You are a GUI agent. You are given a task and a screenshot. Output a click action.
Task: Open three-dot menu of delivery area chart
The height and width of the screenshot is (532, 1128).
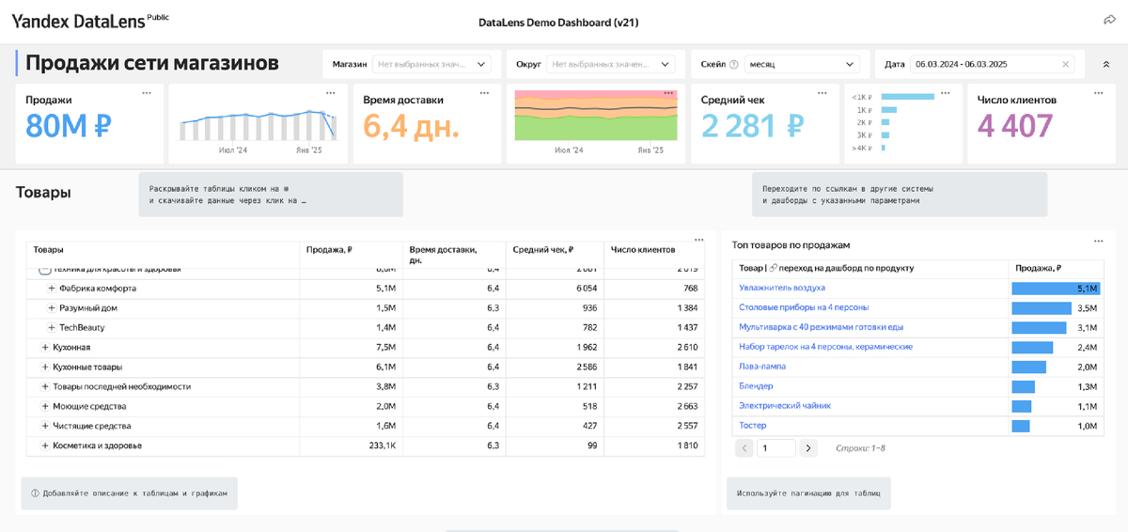pyautogui.click(x=668, y=93)
